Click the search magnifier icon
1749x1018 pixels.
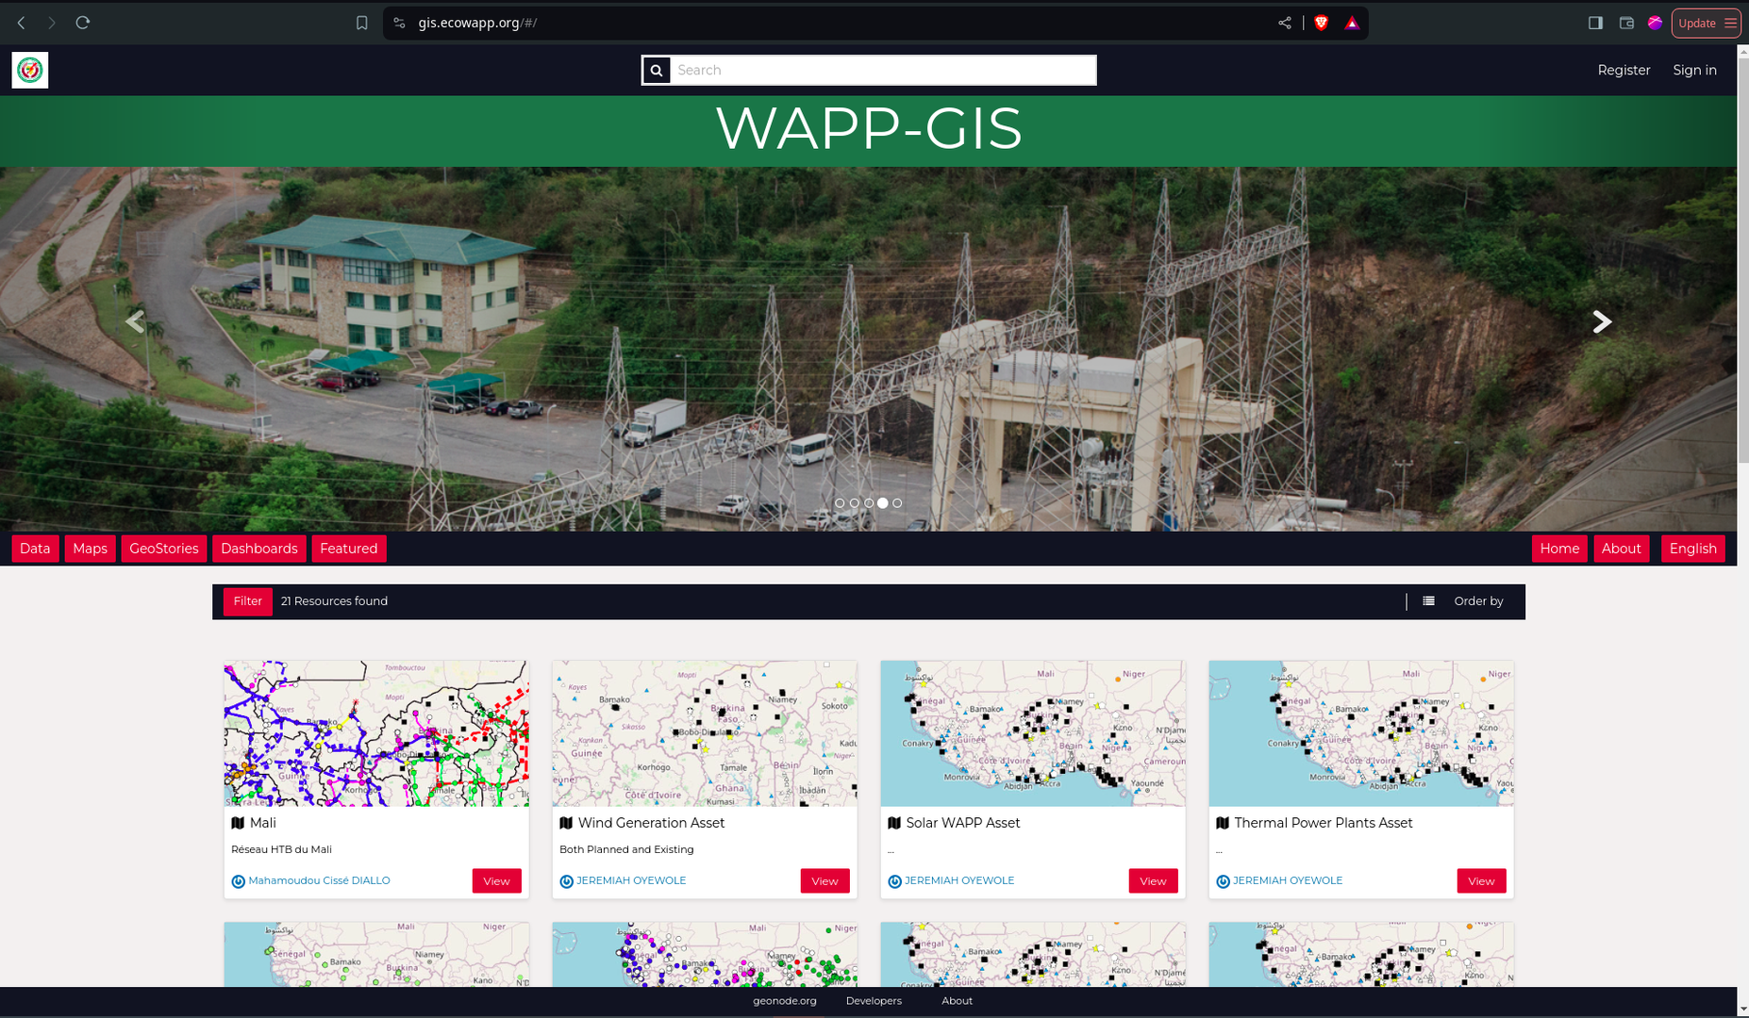[657, 70]
